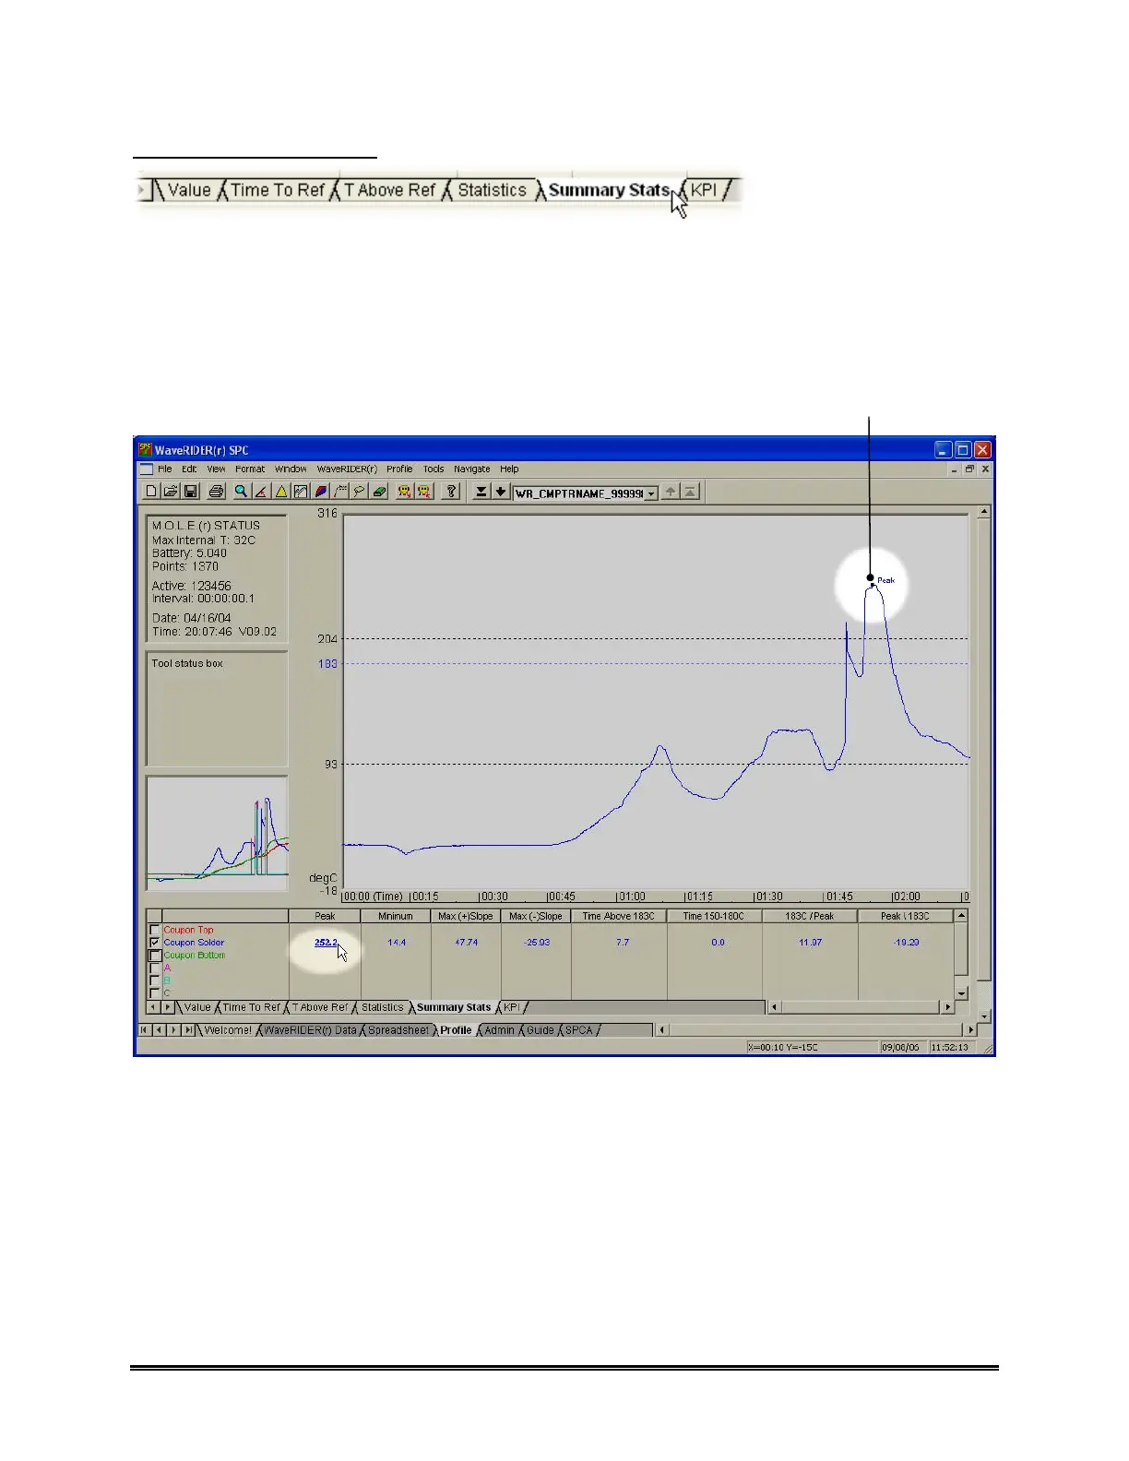Click the Peak value 252.2 cell
Image resolution: width=1129 pixels, height=1461 pixels.
[326, 943]
